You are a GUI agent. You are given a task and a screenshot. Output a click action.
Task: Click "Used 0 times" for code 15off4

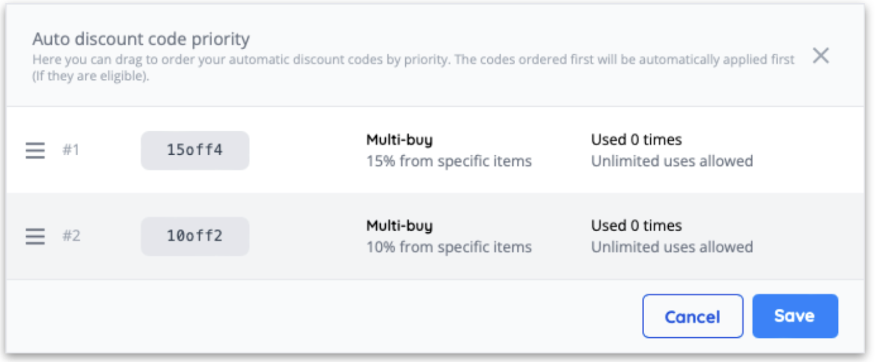pyautogui.click(x=636, y=140)
